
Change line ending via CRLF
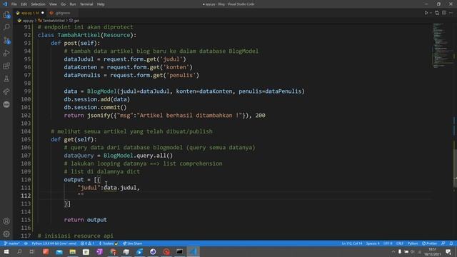pyautogui.click(x=400, y=243)
